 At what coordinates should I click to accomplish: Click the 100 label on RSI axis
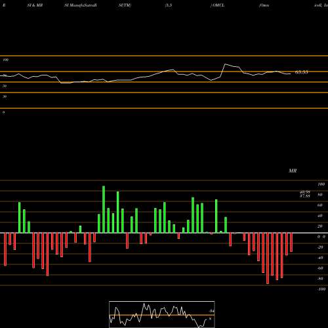(x=6, y=60)
